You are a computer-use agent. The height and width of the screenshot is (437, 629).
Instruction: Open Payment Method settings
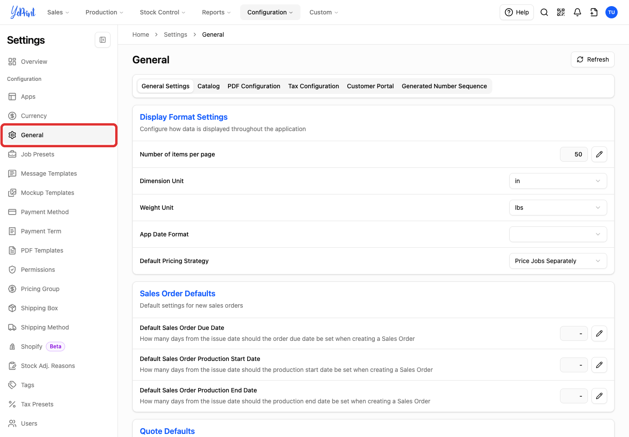point(59,212)
